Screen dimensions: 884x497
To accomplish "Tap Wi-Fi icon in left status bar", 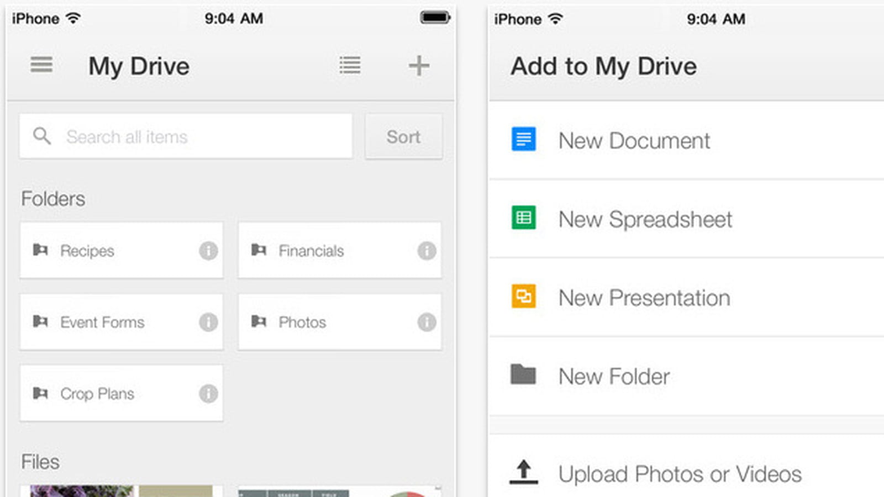I will tap(73, 18).
